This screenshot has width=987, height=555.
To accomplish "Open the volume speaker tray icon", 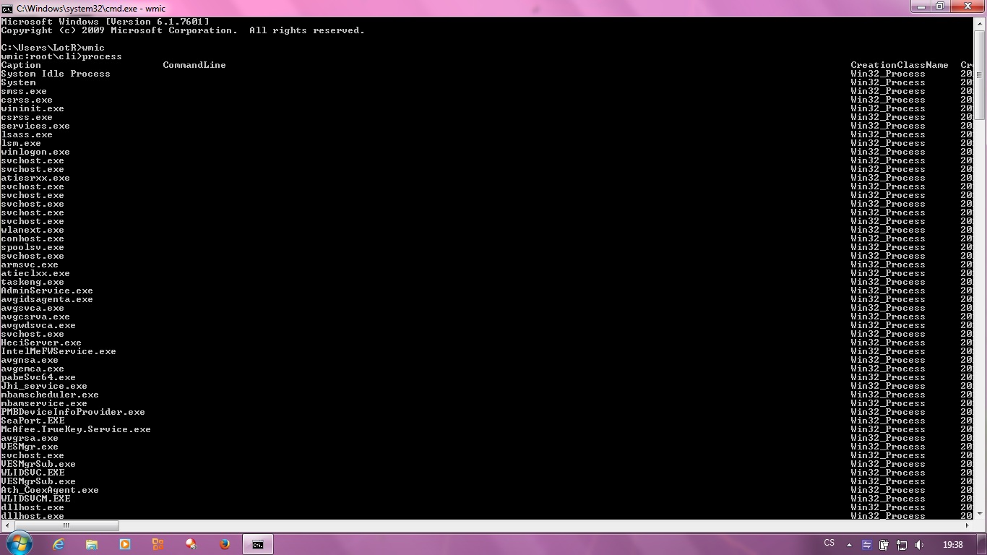I will [x=919, y=545].
